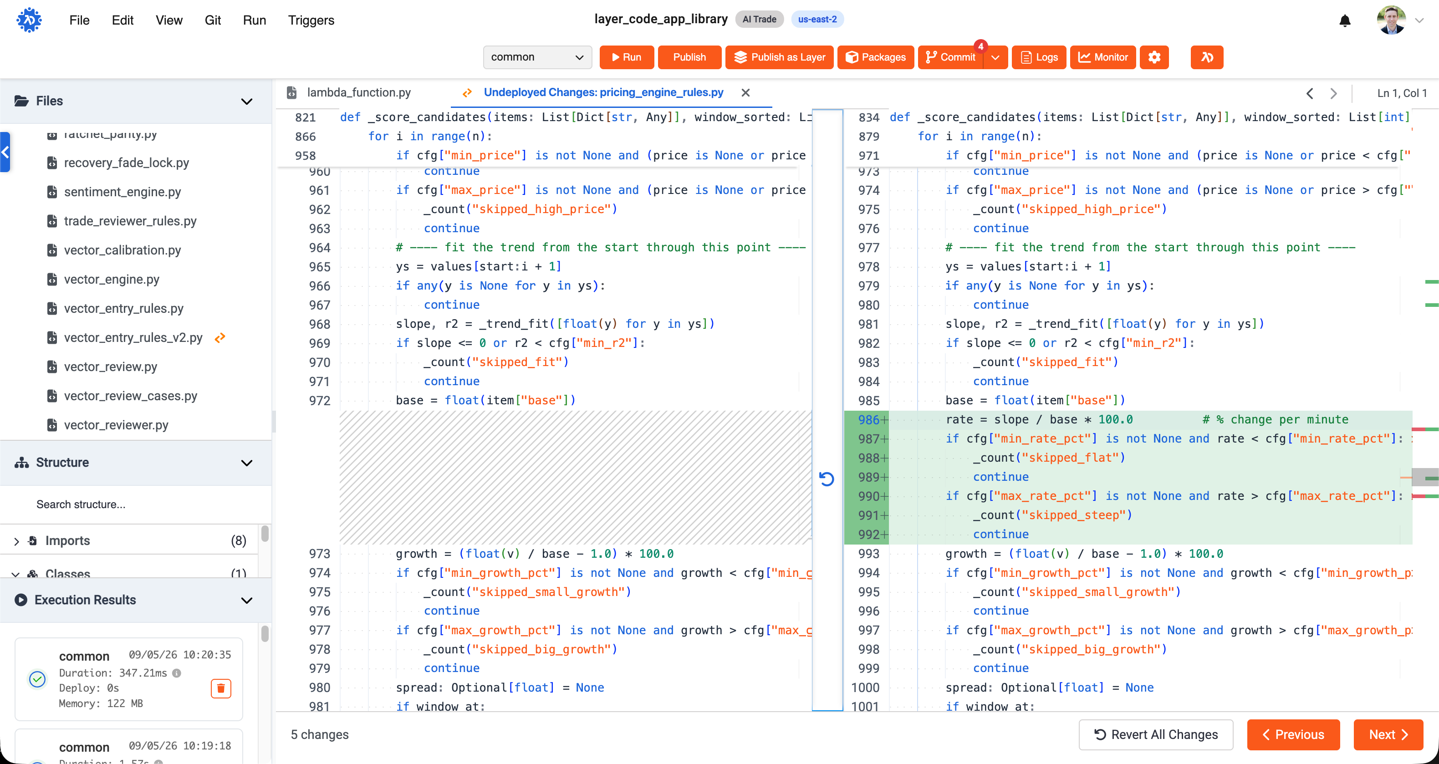The height and width of the screenshot is (764, 1439).
Task: Click the modified indicator beside vector_entry_rules_v2.py
Action: [220, 337]
